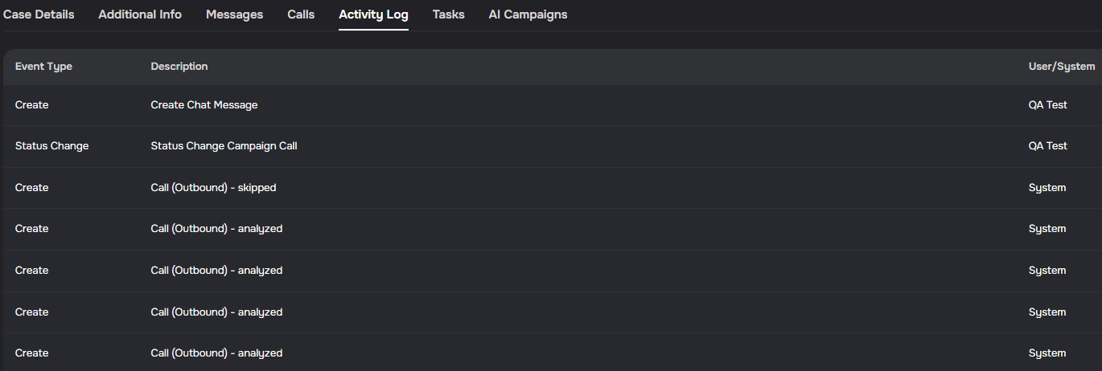Click Create in the Chat Message row
The image size is (1102, 371).
point(31,105)
